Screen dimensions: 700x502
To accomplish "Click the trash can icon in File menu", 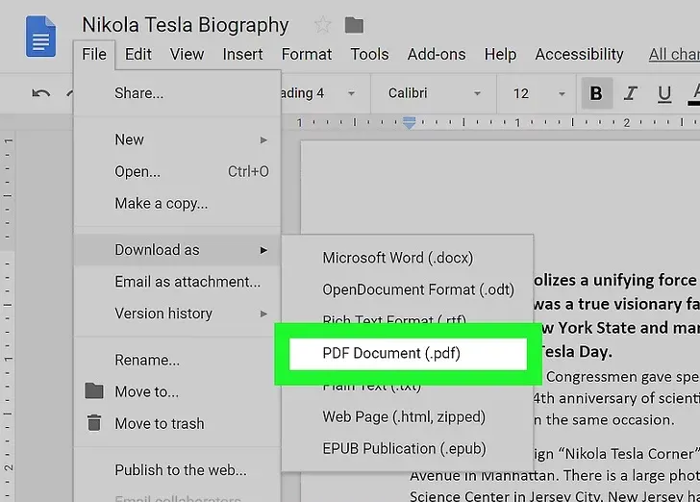I will pos(94,422).
